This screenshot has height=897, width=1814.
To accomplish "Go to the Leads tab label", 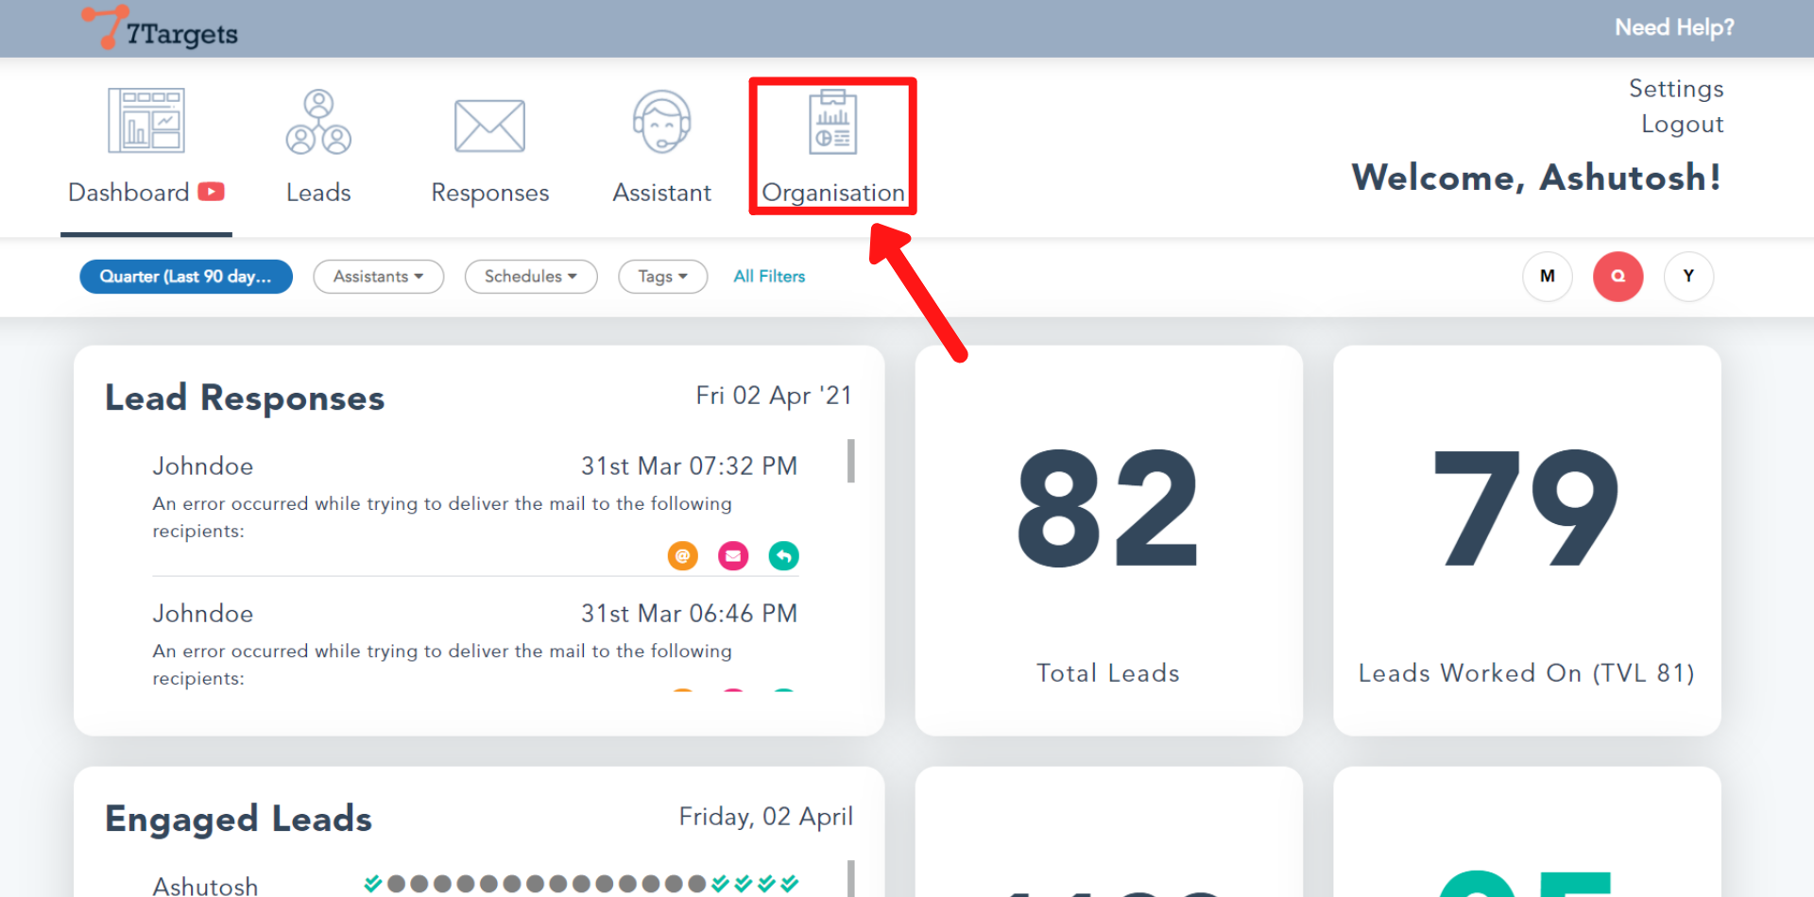I will 318,193.
